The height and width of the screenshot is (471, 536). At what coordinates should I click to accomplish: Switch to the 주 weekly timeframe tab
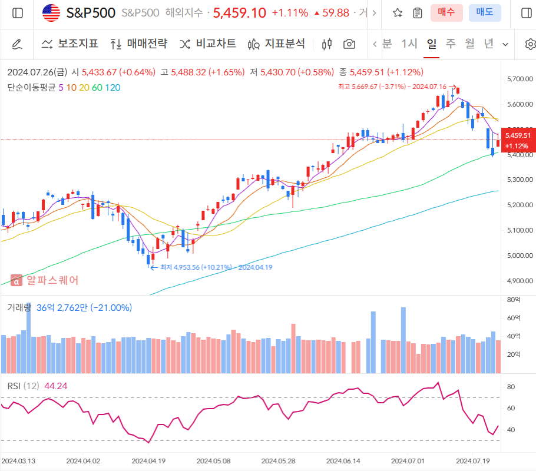[x=449, y=44]
